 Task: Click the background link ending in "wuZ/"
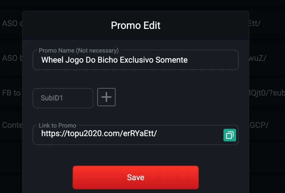coord(258,58)
